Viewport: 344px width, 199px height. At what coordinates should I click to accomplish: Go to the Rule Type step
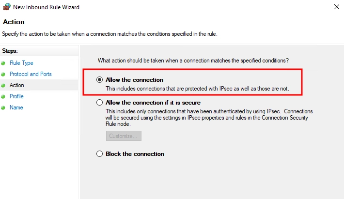[21, 63]
